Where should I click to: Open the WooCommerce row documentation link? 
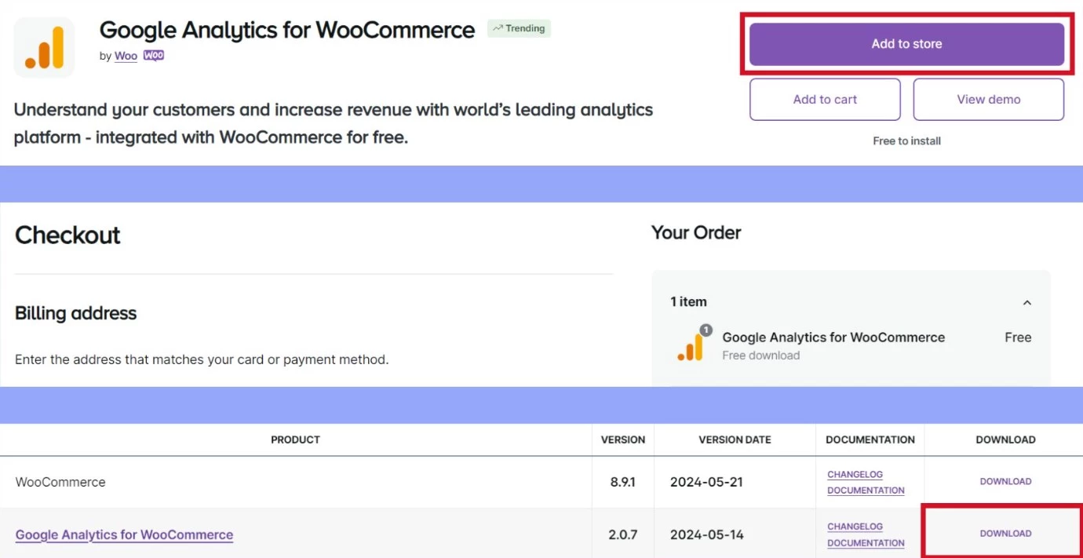[x=866, y=490]
